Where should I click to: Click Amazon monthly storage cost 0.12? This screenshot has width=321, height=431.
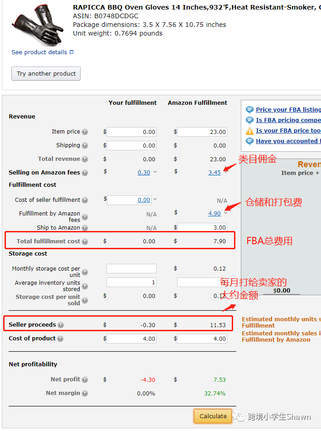tap(219, 268)
